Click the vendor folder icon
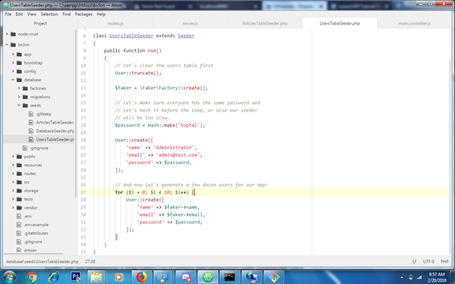The image size is (455, 284). (19, 207)
